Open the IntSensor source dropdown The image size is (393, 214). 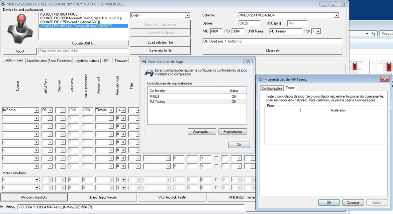37,110
